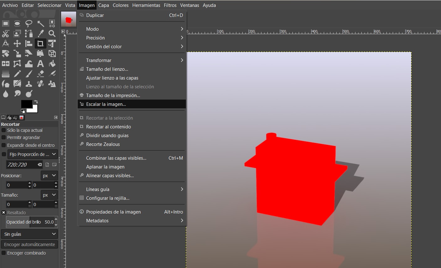441x268 pixels.
Task: Select the 3D Transform cube tool
Action: click(x=52, y=54)
